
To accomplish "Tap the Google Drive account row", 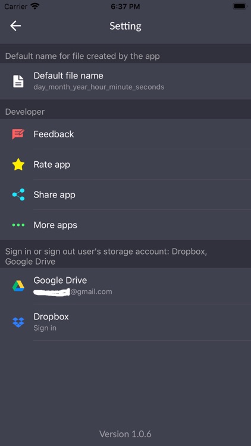I will tap(125, 286).
